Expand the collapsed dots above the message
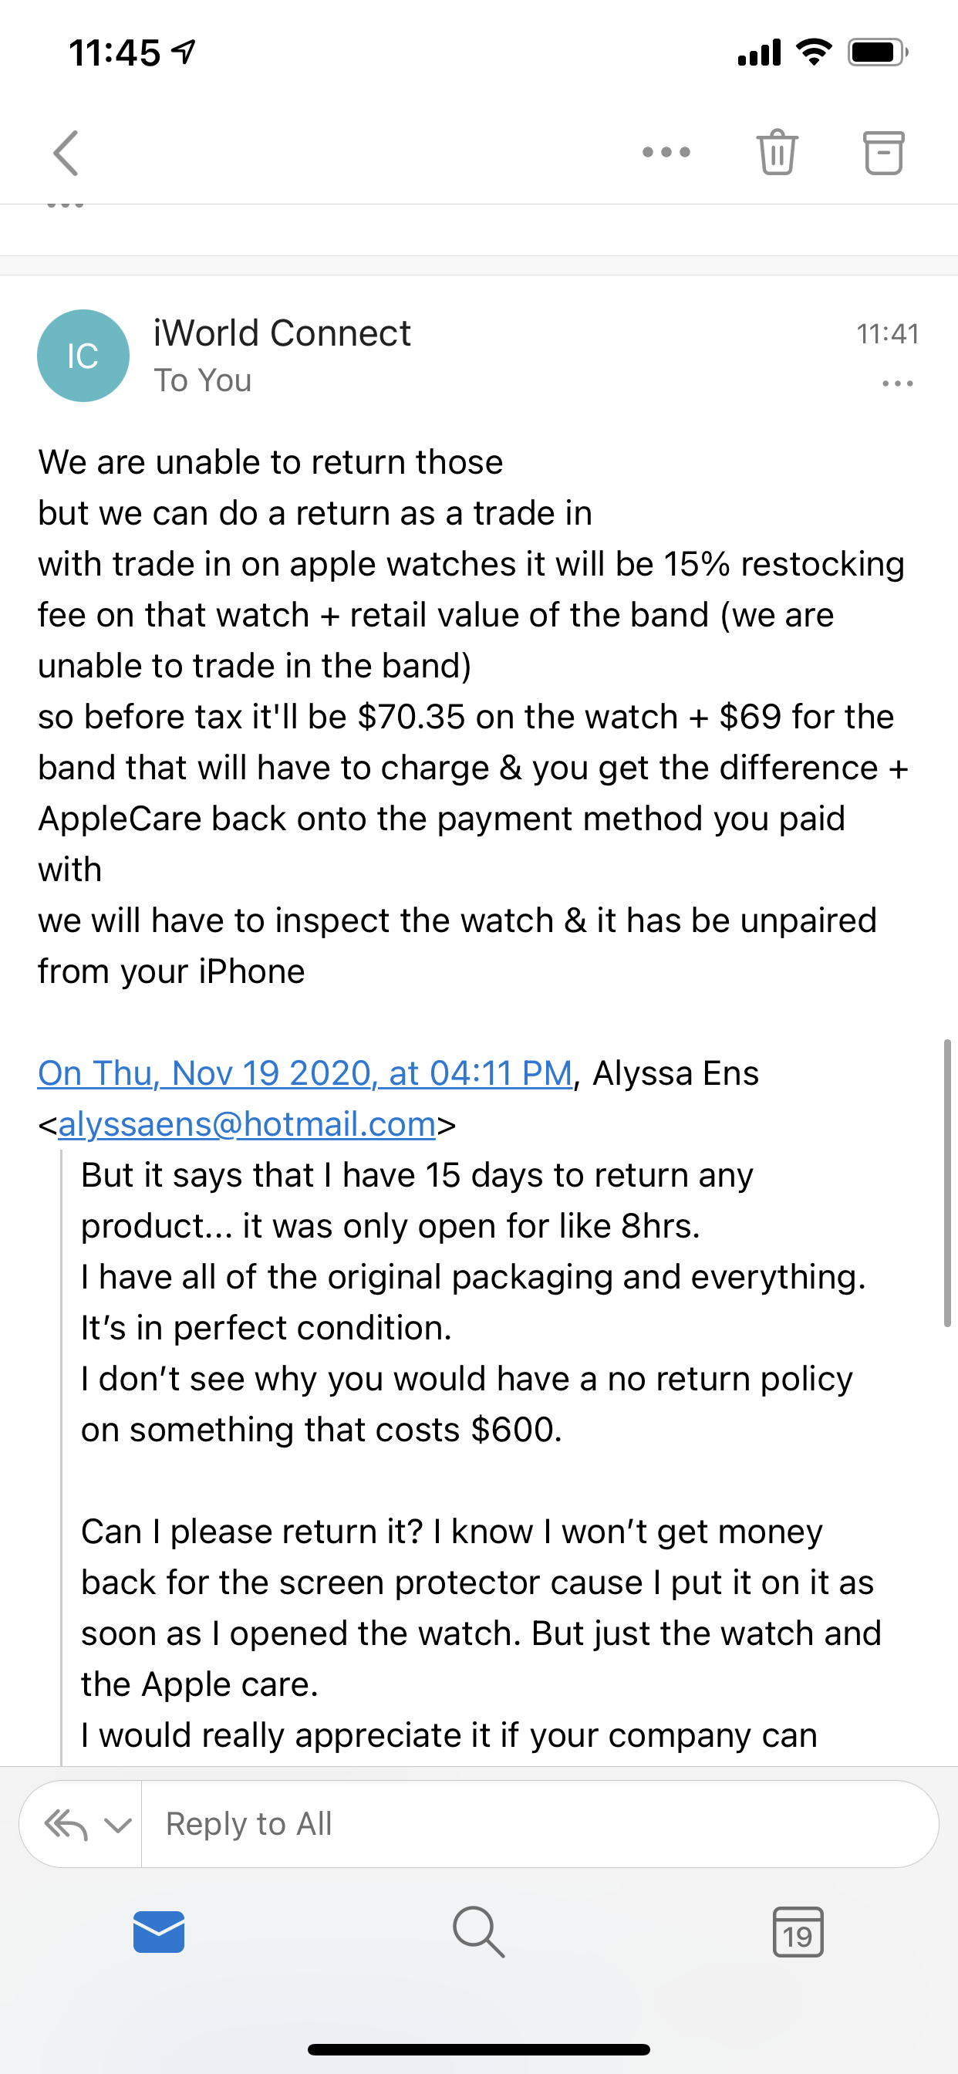The image size is (958, 2074). pyautogui.click(x=66, y=207)
